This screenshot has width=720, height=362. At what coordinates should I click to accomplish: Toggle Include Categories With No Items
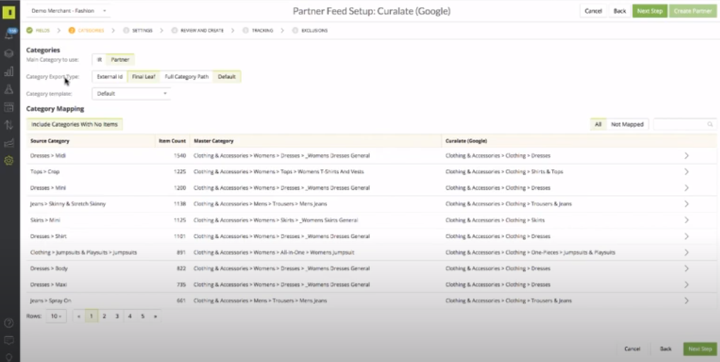coord(74,124)
